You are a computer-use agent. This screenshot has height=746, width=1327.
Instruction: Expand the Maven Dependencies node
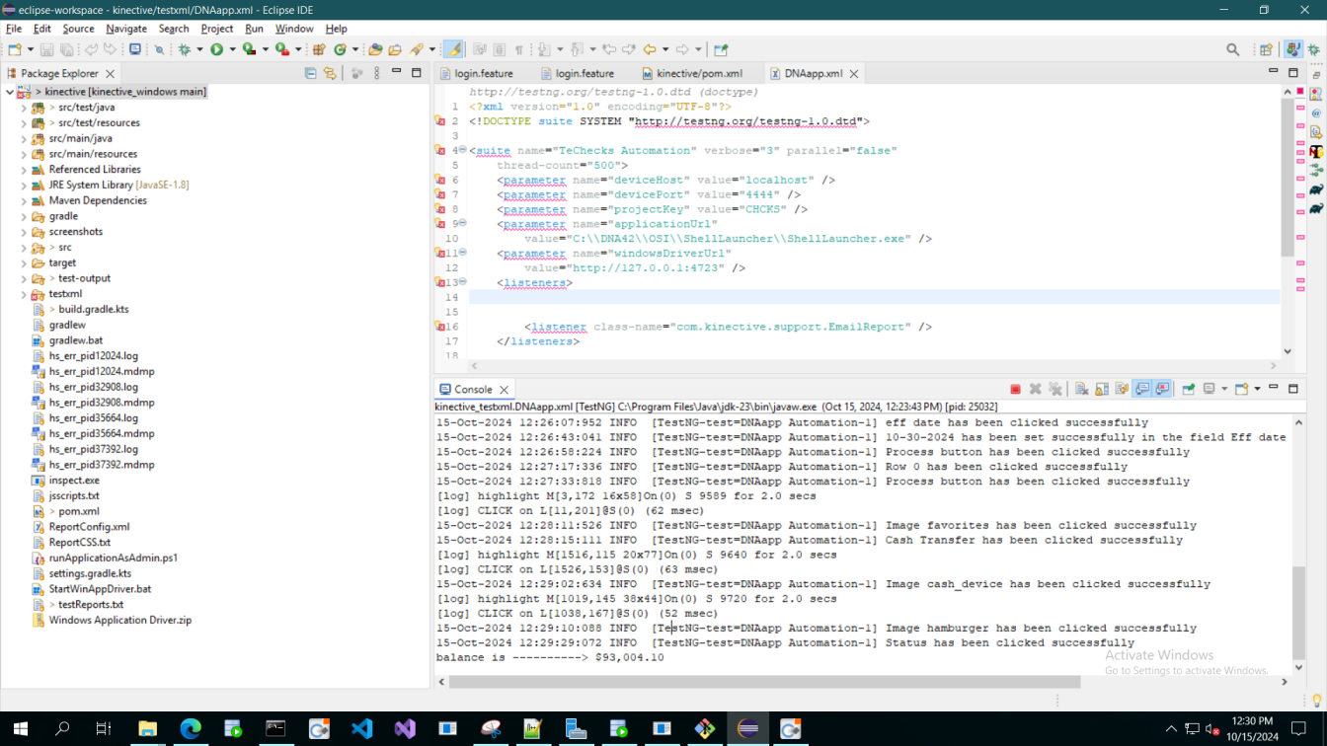(x=24, y=200)
